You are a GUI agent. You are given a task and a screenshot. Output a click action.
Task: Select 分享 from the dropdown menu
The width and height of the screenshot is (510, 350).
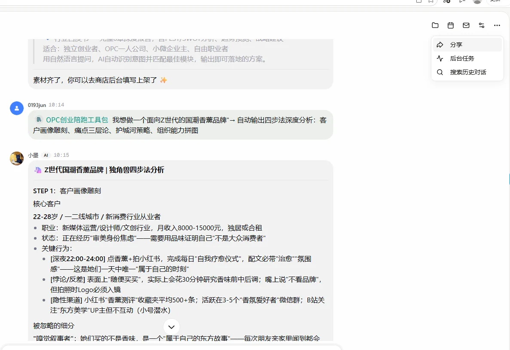pyautogui.click(x=467, y=45)
